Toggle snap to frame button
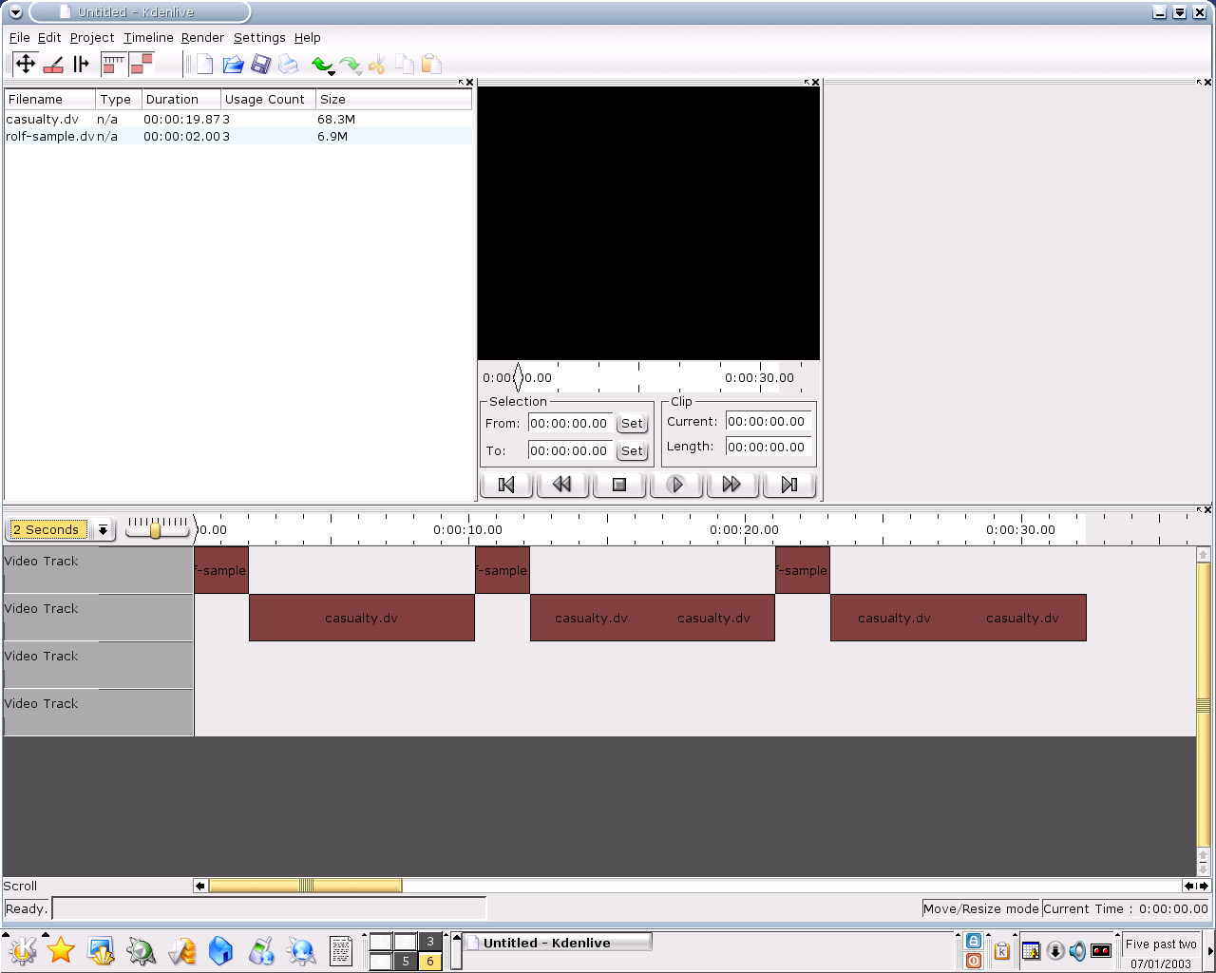This screenshot has height=973, width=1216. tap(114, 64)
